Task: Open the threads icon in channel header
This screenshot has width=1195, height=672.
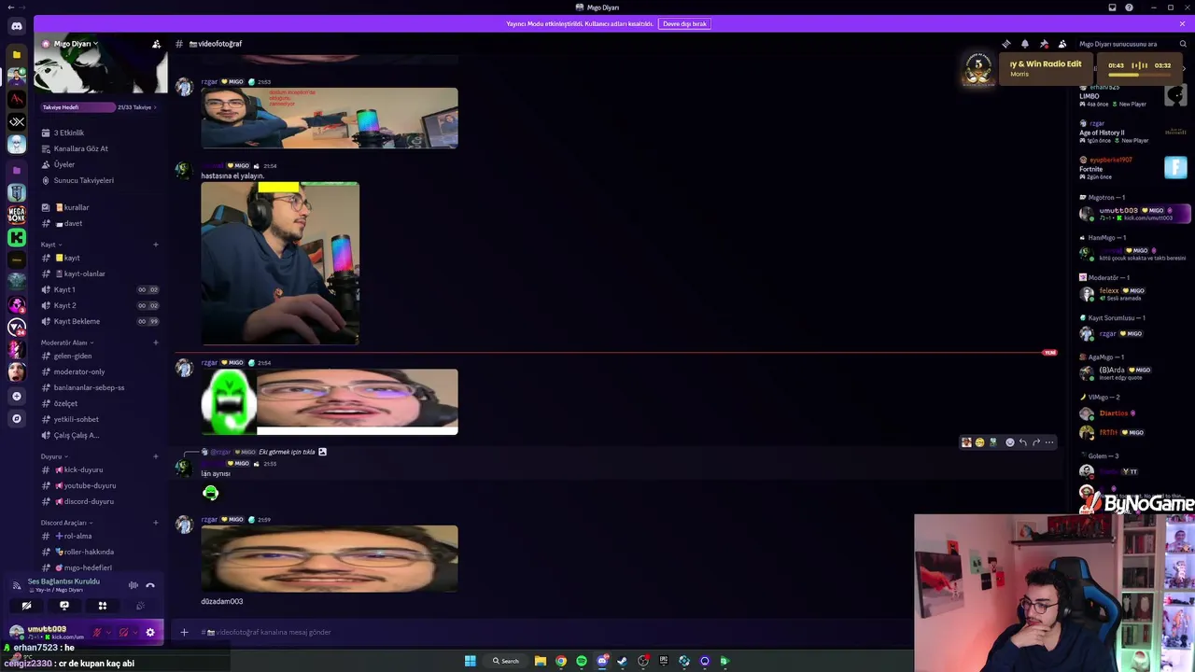Action: coord(1006,44)
